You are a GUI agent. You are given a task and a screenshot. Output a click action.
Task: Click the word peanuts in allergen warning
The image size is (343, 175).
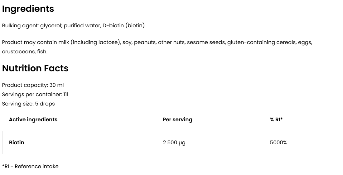pos(144,42)
